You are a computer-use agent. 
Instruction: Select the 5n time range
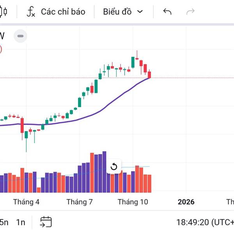[4, 222]
